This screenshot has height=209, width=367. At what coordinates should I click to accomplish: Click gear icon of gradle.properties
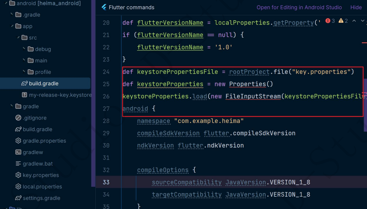(18, 141)
